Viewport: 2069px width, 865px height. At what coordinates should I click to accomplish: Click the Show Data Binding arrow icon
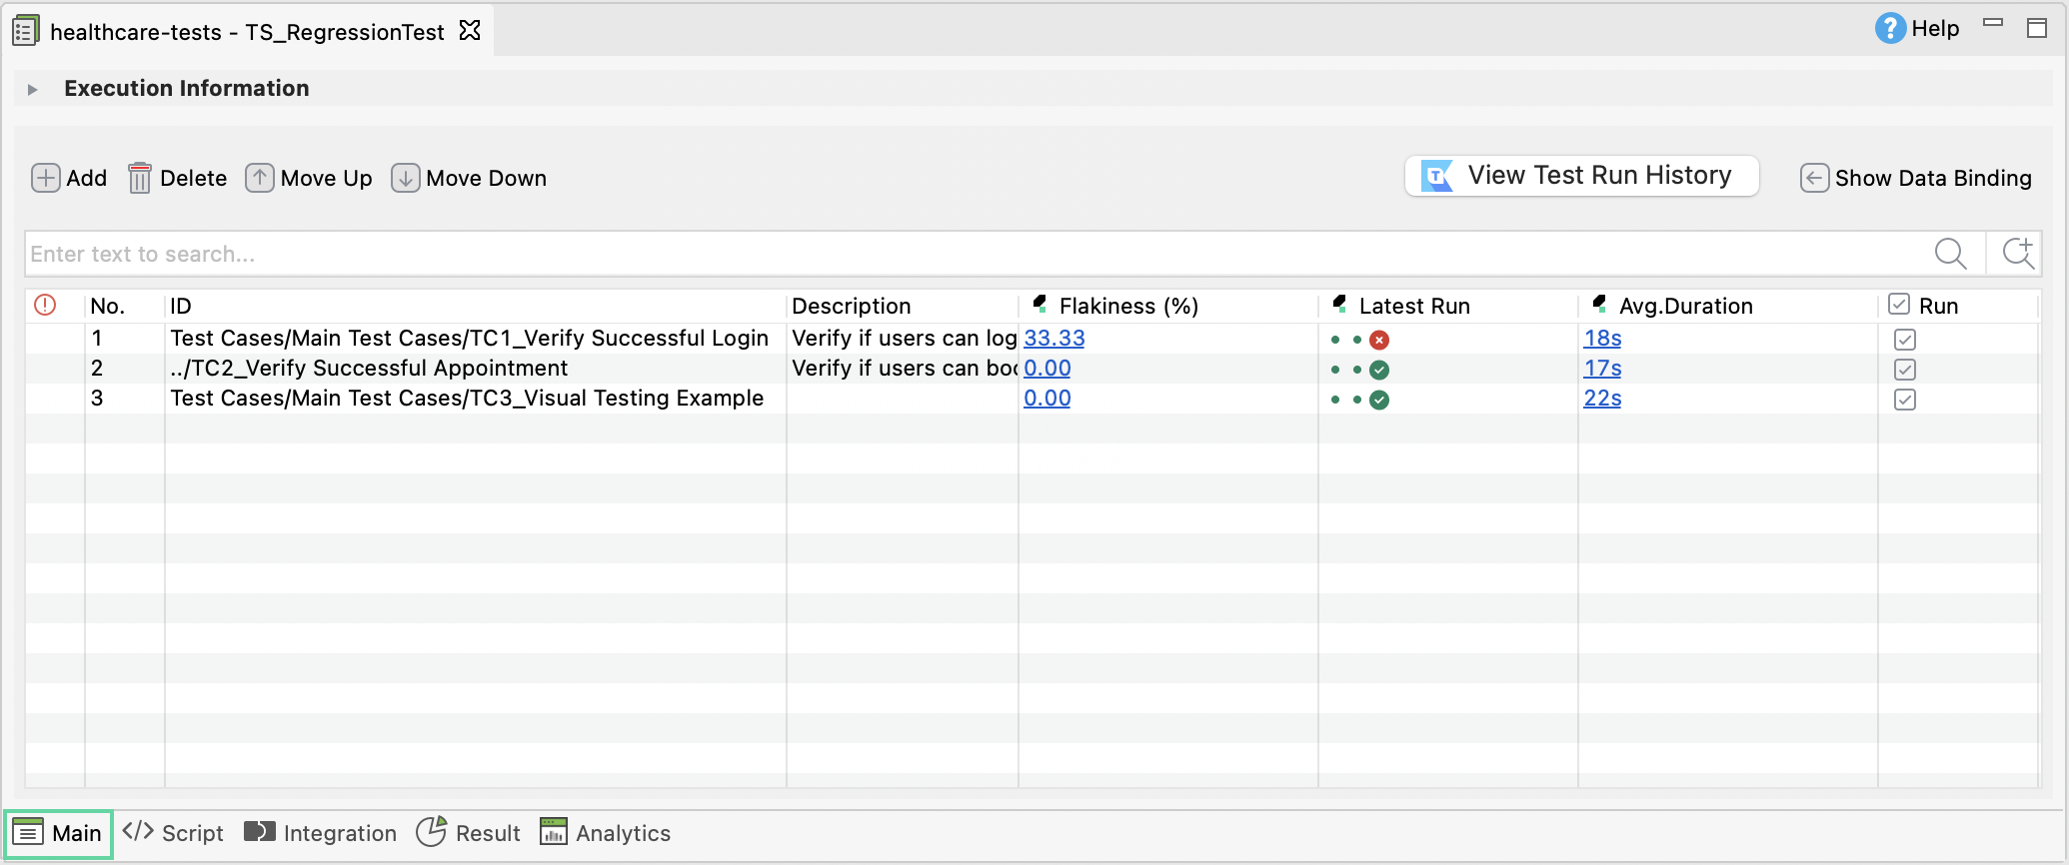pos(1814,178)
